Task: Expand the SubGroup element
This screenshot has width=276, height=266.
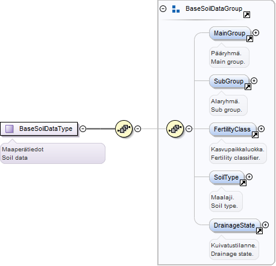Action: (x=254, y=80)
